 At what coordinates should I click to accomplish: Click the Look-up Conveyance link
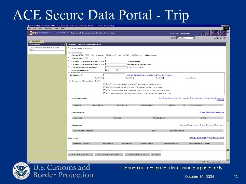pos(135,75)
